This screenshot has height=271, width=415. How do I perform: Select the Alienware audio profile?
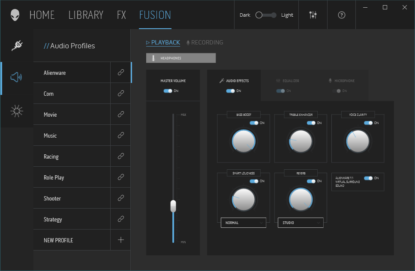point(72,72)
